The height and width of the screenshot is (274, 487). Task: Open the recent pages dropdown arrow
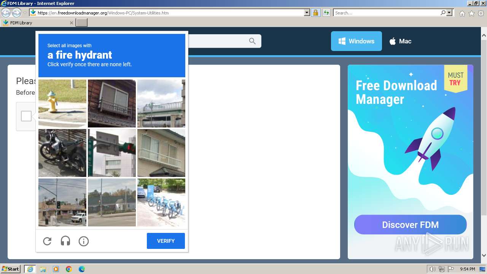click(x=25, y=13)
